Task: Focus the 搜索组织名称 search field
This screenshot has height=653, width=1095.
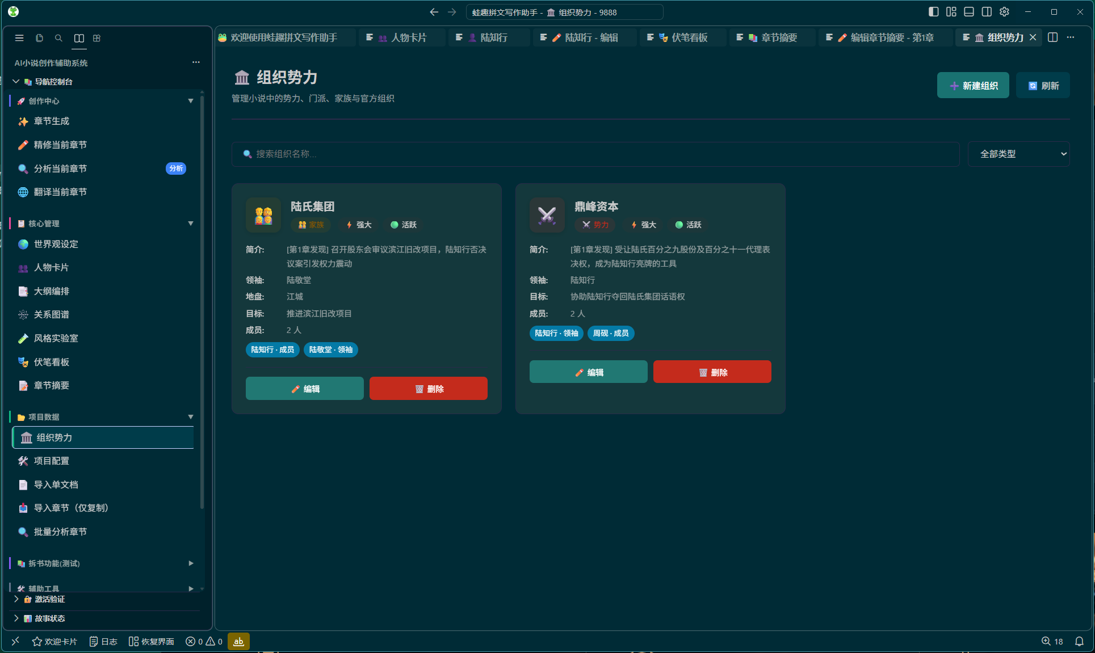Action: 595,154
